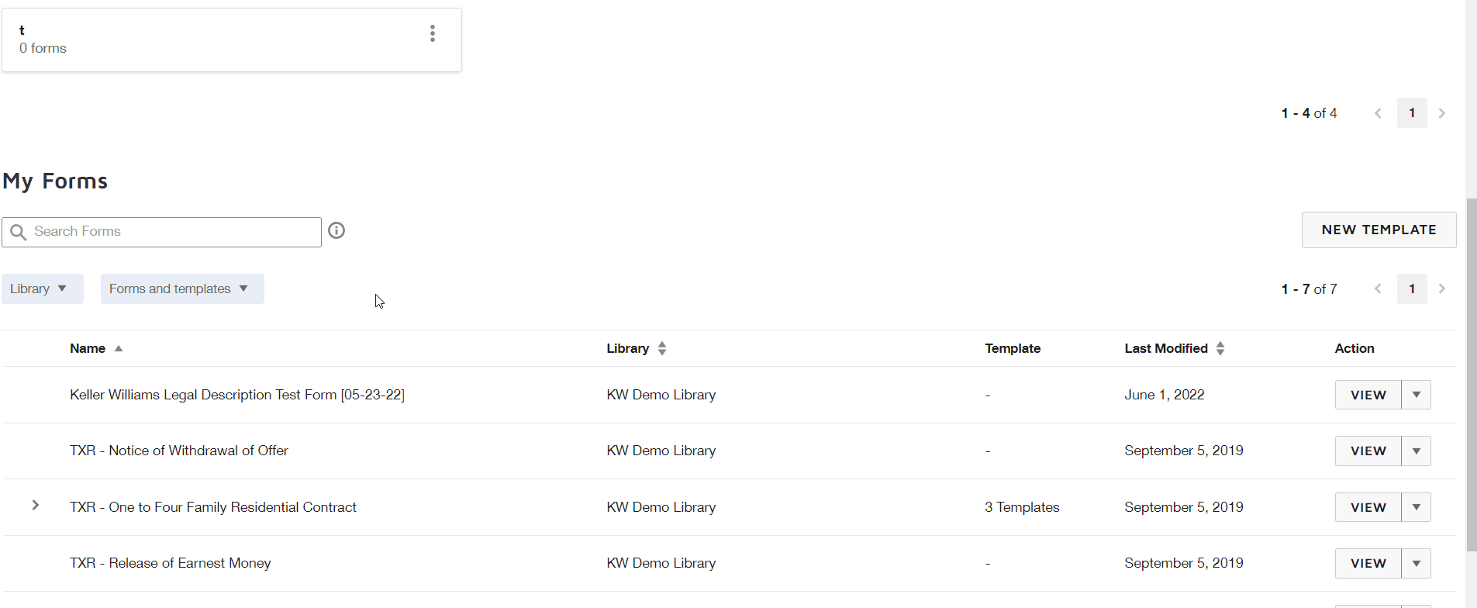This screenshot has width=1477, height=608.
Task: Open Forms and templates filter dropdown
Action: click(182, 288)
